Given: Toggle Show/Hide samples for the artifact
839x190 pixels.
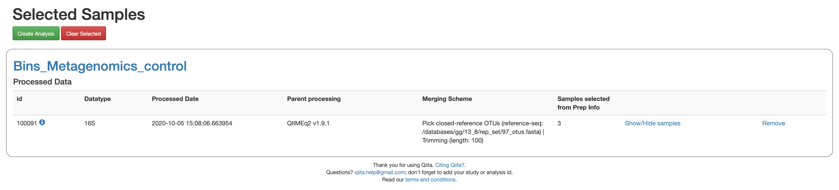Looking at the screenshot, I should point(652,123).
